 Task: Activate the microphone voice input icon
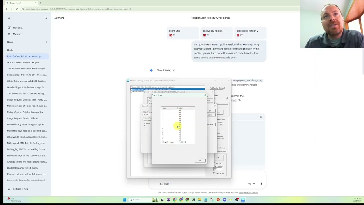point(261,184)
